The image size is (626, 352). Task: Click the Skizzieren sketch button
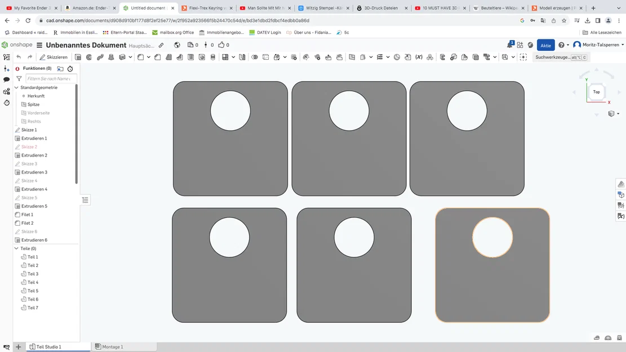(54, 57)
